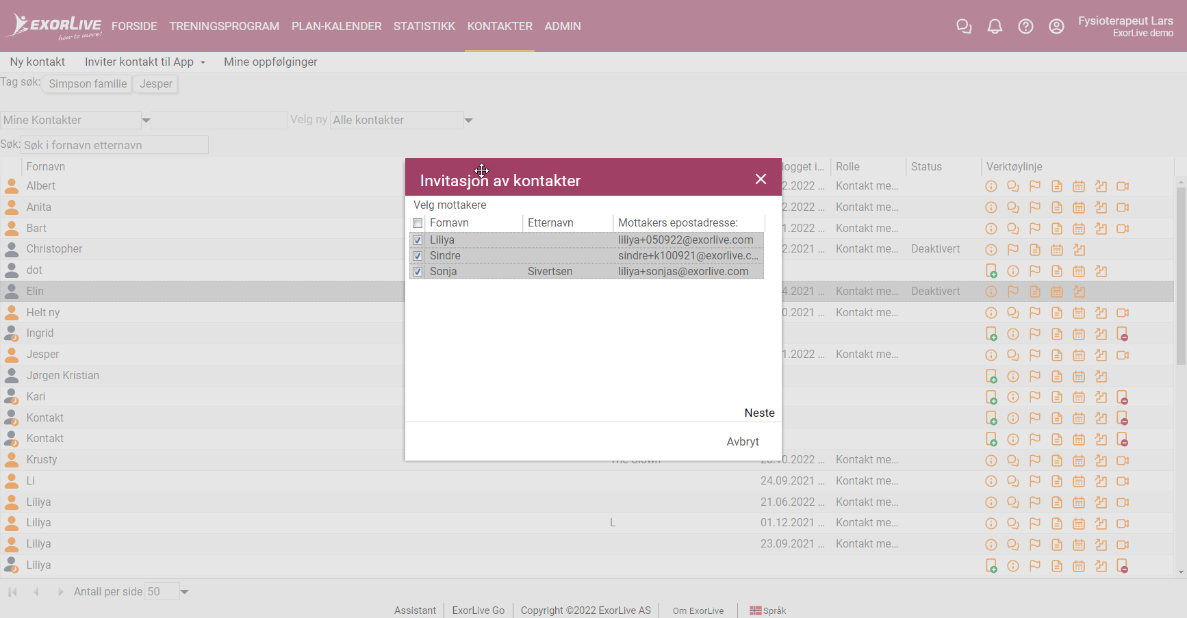
Task: Go to first page pagination icon
Action: coord(12,591)
